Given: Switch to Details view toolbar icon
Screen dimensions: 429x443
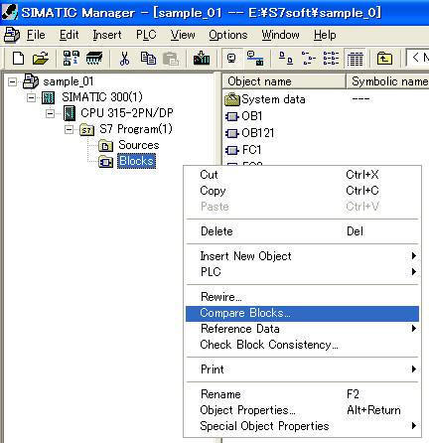Looking at the screenshot, I should 355,59.
